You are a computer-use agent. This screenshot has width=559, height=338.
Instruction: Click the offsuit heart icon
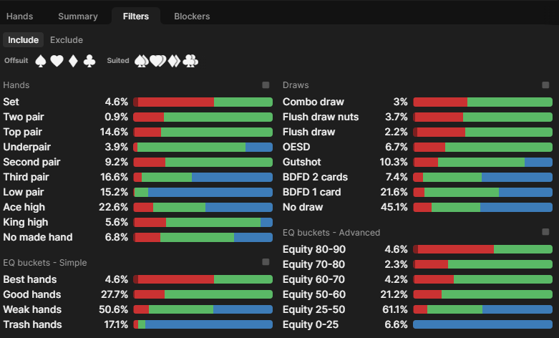pyautogui.click(x=57, y=62)
